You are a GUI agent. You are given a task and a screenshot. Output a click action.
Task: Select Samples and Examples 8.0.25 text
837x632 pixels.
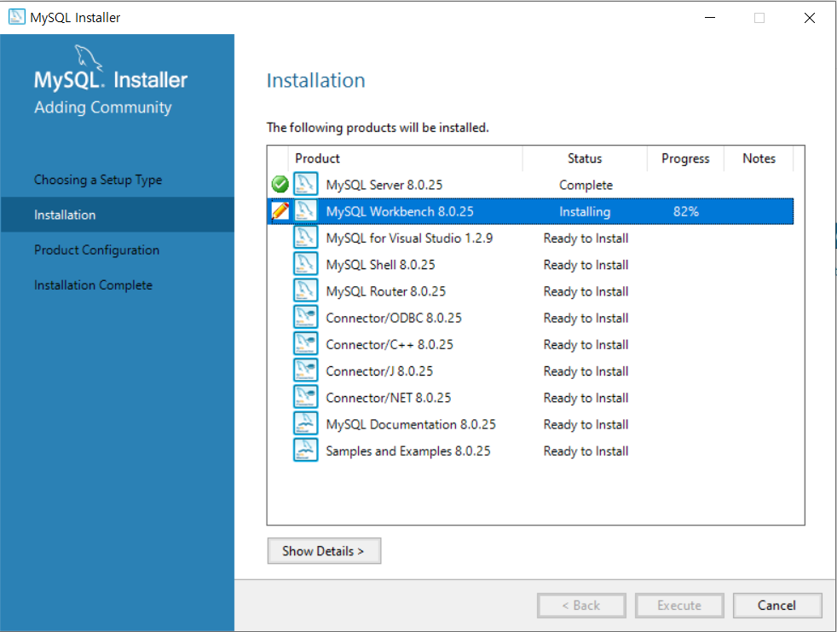[x=408, y=451]
